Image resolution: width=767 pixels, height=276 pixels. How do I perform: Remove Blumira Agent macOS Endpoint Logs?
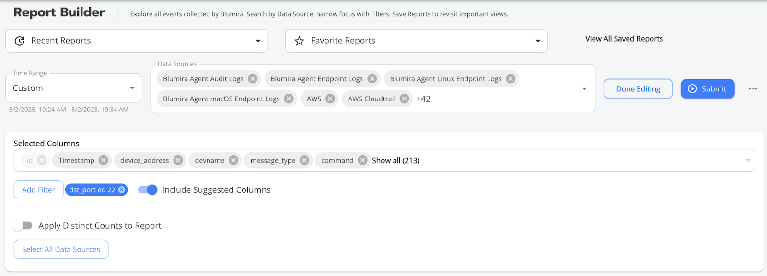point(289,99)
